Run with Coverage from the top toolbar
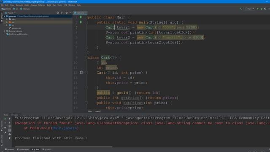270x152 pixels. point(265,9)
